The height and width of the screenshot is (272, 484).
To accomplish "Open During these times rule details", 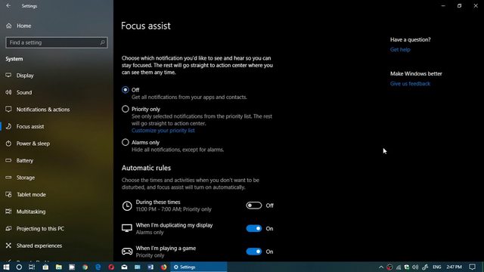I will click(174, 206).
